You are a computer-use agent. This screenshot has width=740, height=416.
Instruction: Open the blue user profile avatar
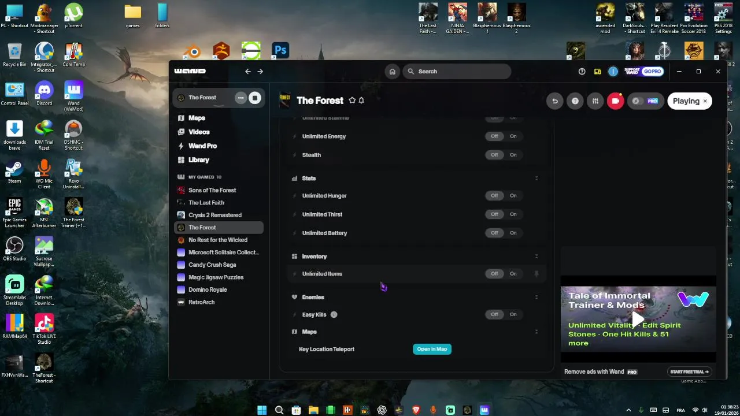[x=613, y=72]
